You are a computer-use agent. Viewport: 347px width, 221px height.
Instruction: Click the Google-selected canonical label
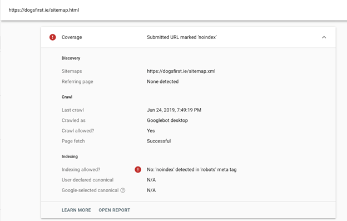pos(90,190)
